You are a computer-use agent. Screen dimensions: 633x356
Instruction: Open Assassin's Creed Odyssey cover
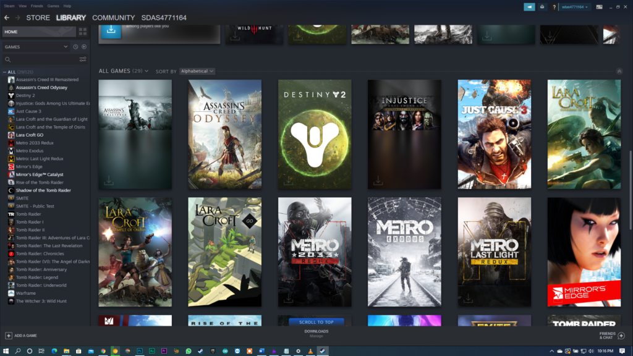[225, 134]
